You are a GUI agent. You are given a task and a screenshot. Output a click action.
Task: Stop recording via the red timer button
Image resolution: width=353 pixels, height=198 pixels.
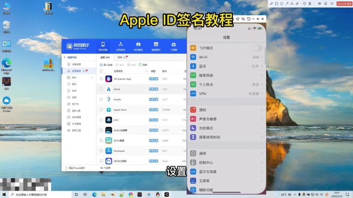click(x=344, y=4)
